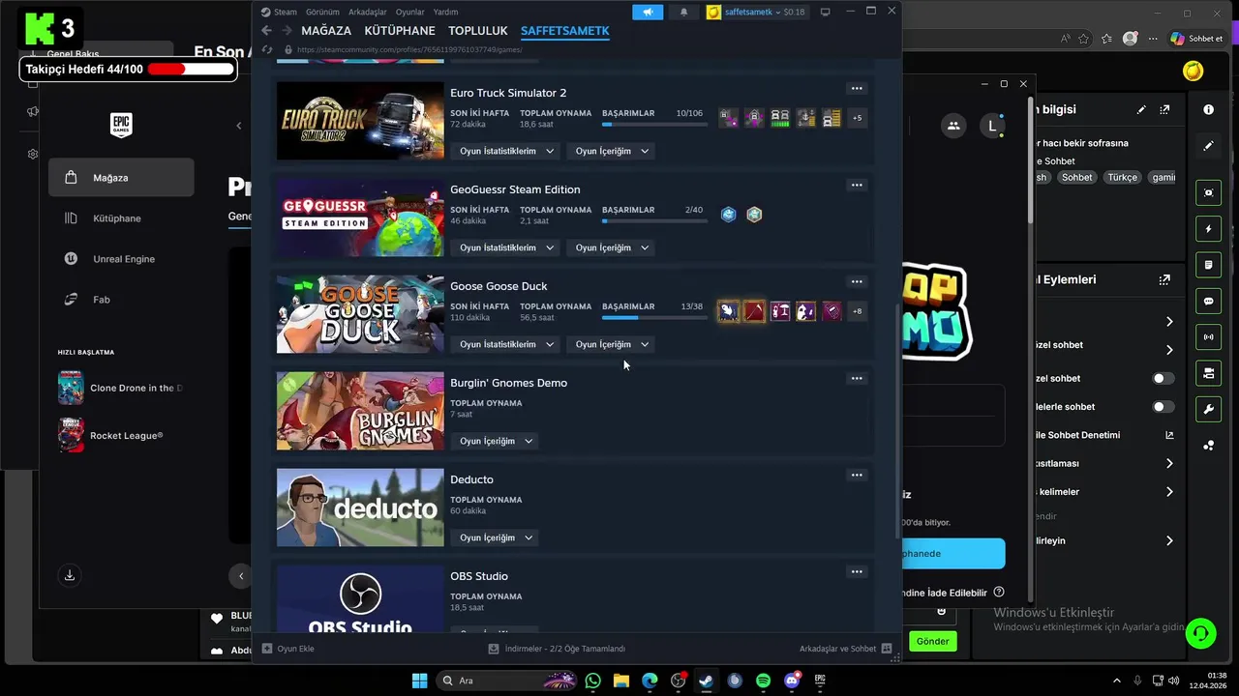Open the Arkadaşlar menu
This screenshot has height=696, width=1239.
tap(366, 12)
